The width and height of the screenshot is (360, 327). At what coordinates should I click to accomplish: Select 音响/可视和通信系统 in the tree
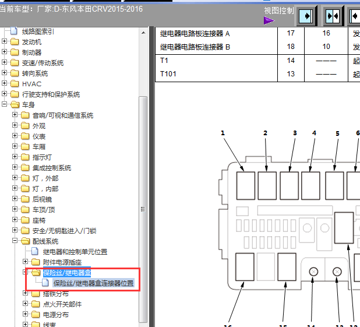(x=63, y=115)
